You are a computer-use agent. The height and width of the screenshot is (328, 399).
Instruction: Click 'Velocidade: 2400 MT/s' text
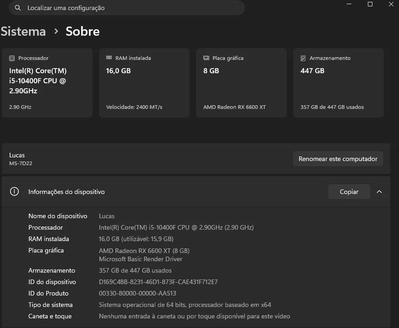click(134, 107)
